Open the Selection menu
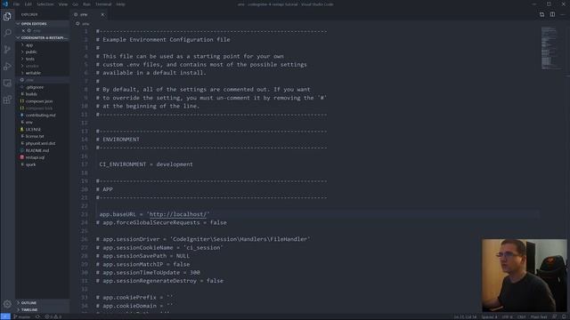 [x=45, y=4]
